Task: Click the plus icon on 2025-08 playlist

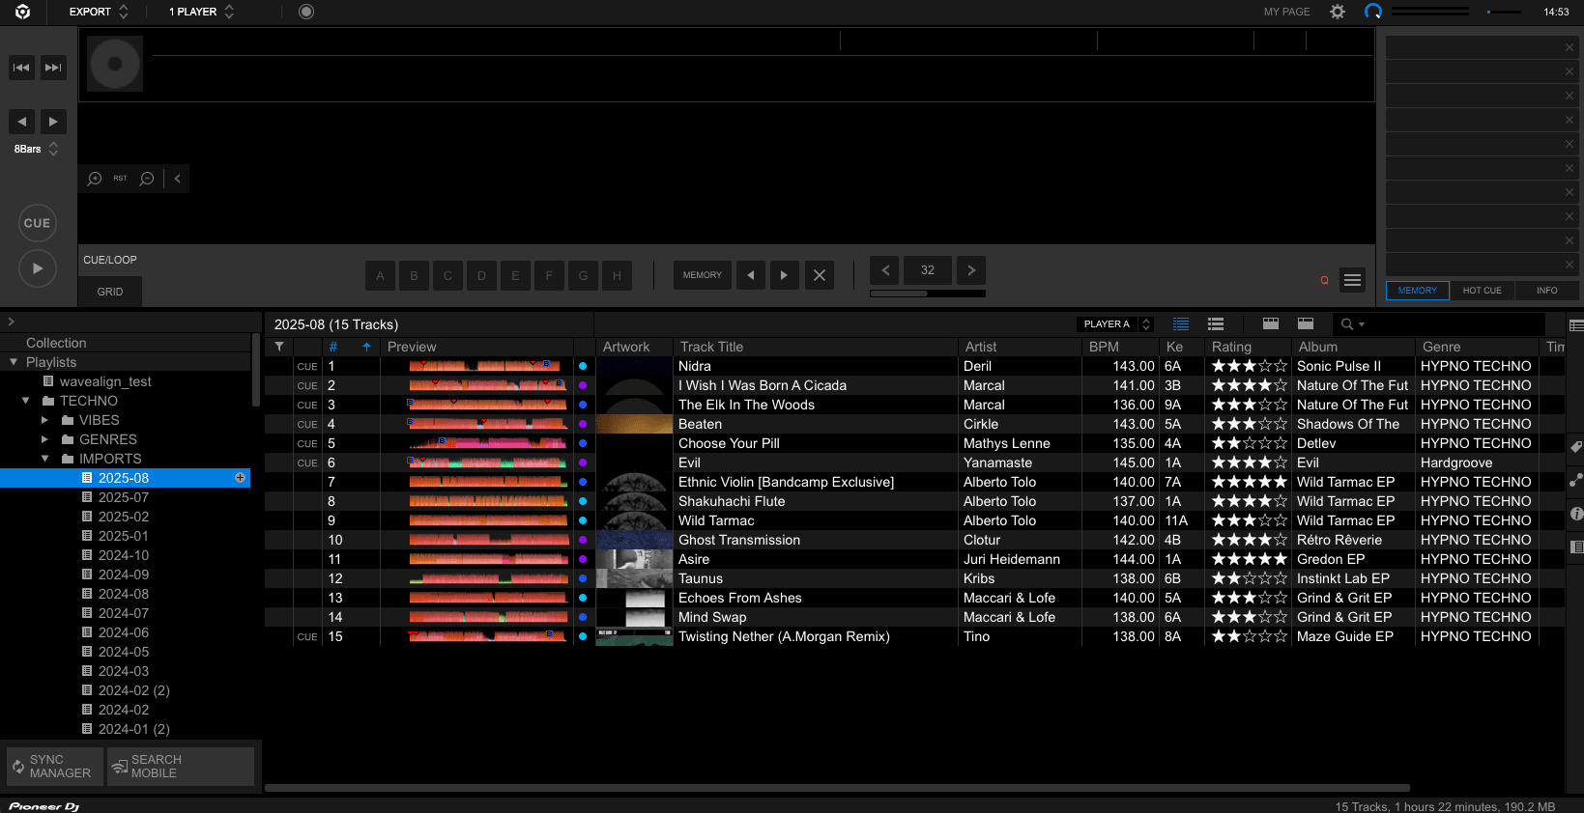Action: 240,478
